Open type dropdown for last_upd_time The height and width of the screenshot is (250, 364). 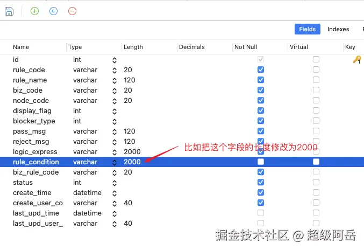pos(115,214)
